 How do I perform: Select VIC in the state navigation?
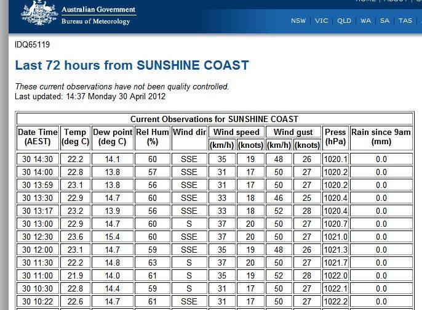[322, 21]
